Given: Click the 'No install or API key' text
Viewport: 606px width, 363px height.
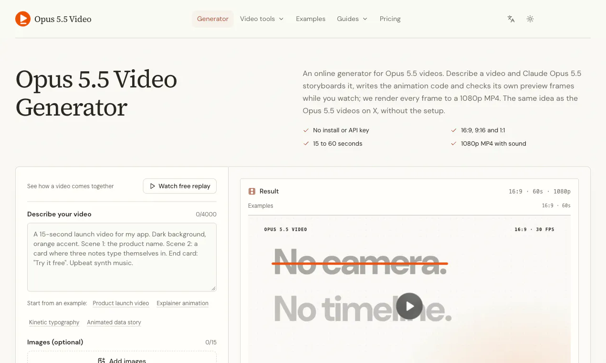Looking at the screenshot, I should coord(341,130).
